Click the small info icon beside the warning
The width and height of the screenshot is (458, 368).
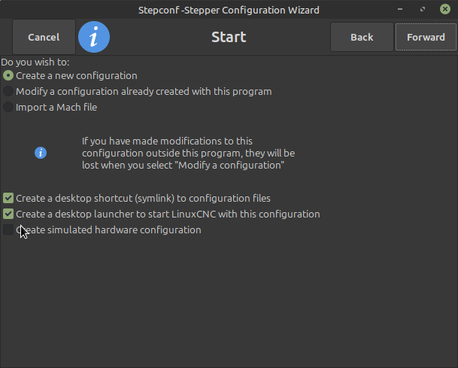coord(41,153)
